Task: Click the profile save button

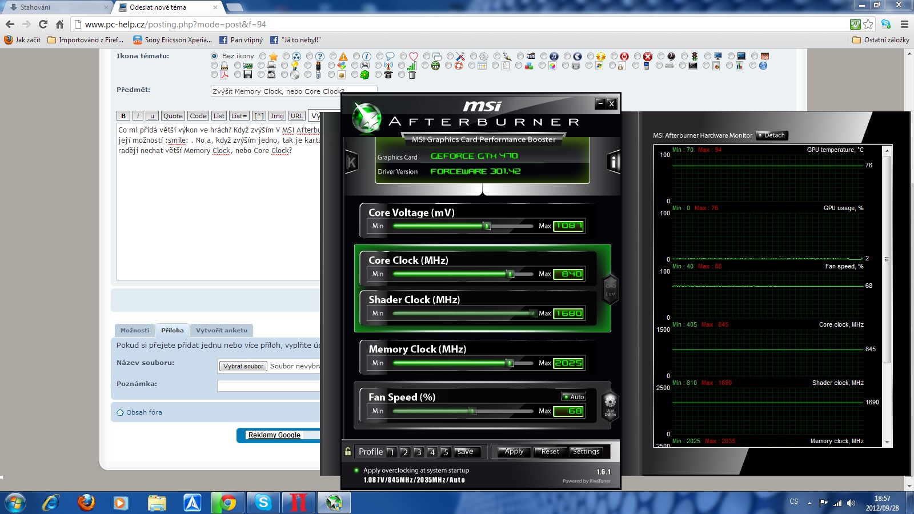Action: coord(466,452)
